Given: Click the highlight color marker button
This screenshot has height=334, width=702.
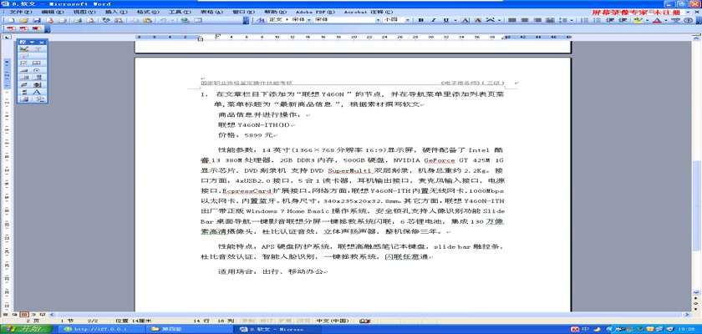Looking at the screenshot, I should (x=638, y=20).
